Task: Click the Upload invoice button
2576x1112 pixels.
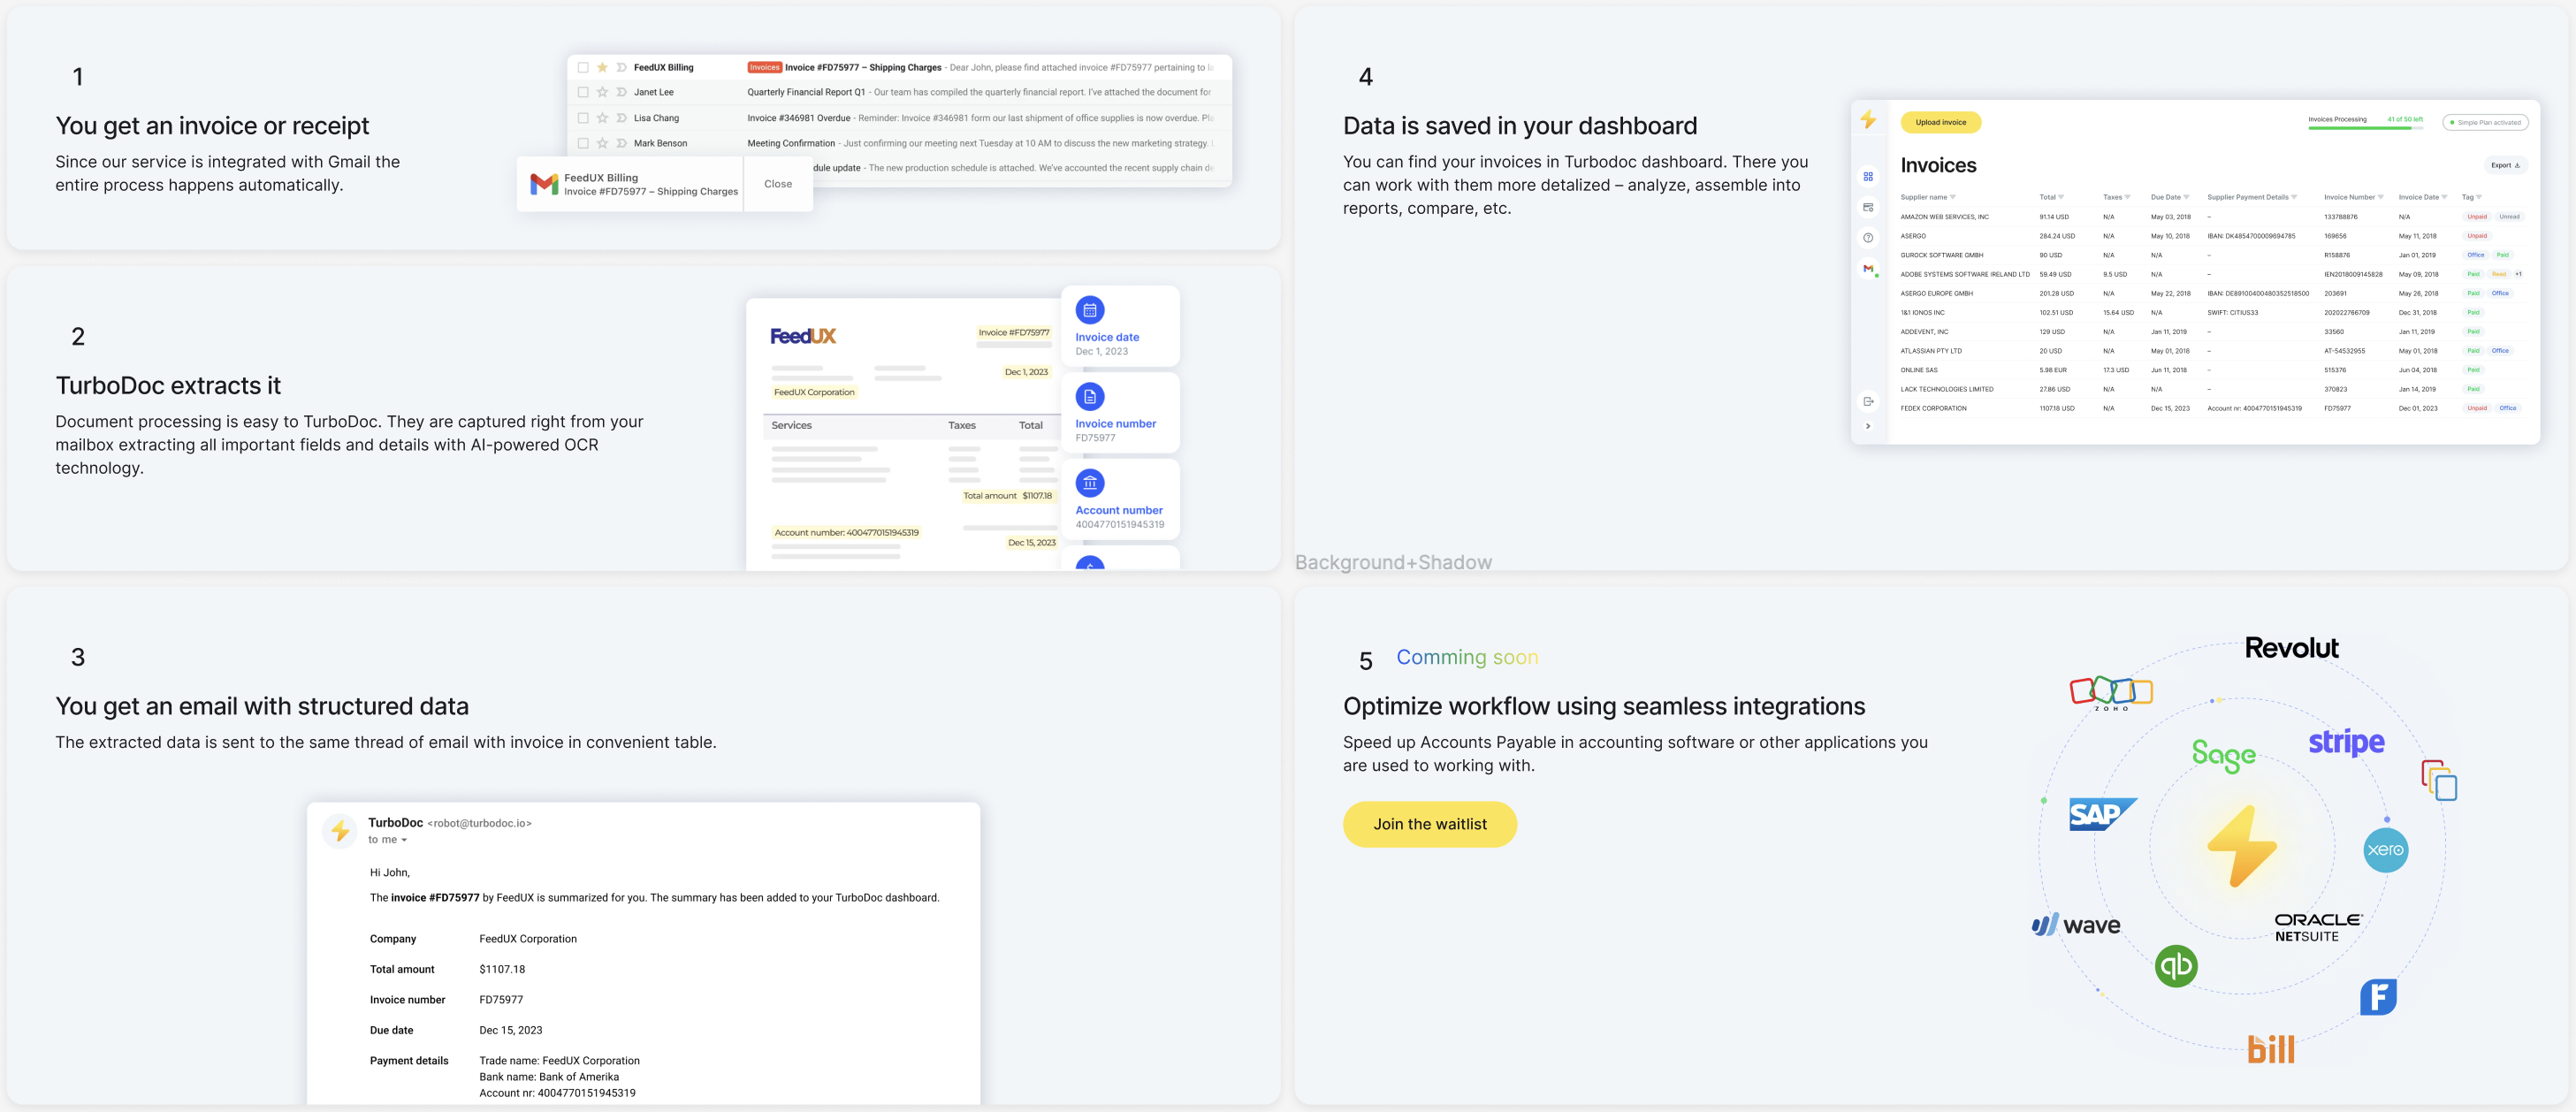Action: [x=1940, y=122]
